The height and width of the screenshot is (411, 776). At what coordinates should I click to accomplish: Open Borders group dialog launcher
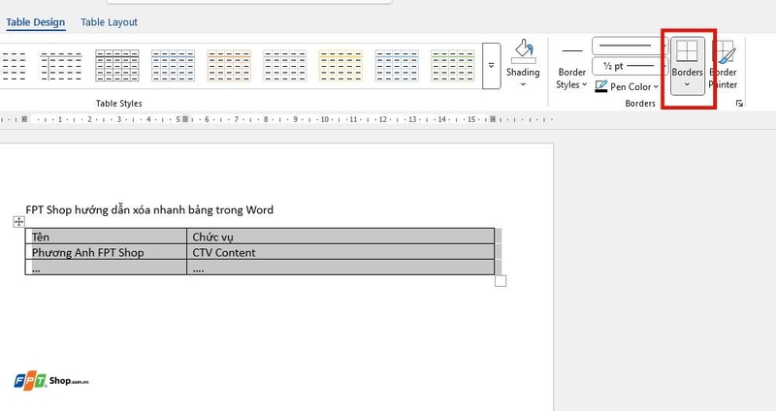coord(739,104)
